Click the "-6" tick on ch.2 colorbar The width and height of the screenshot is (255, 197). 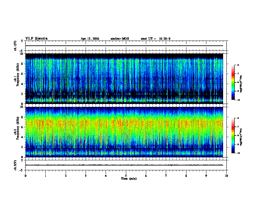click(238, 118)
